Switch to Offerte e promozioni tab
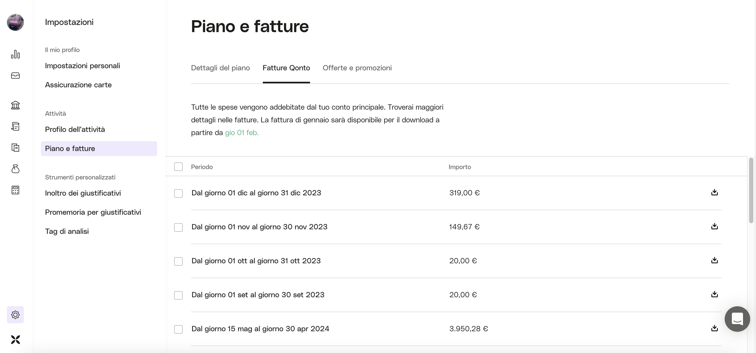 pyautogui.click(x=357, y=68)
